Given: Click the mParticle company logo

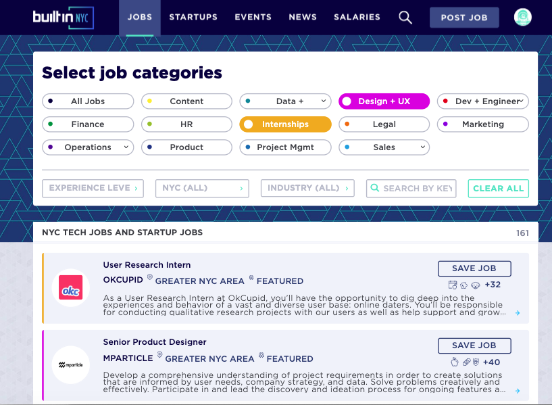Looking at the screenshot, I should click(71, 365).
